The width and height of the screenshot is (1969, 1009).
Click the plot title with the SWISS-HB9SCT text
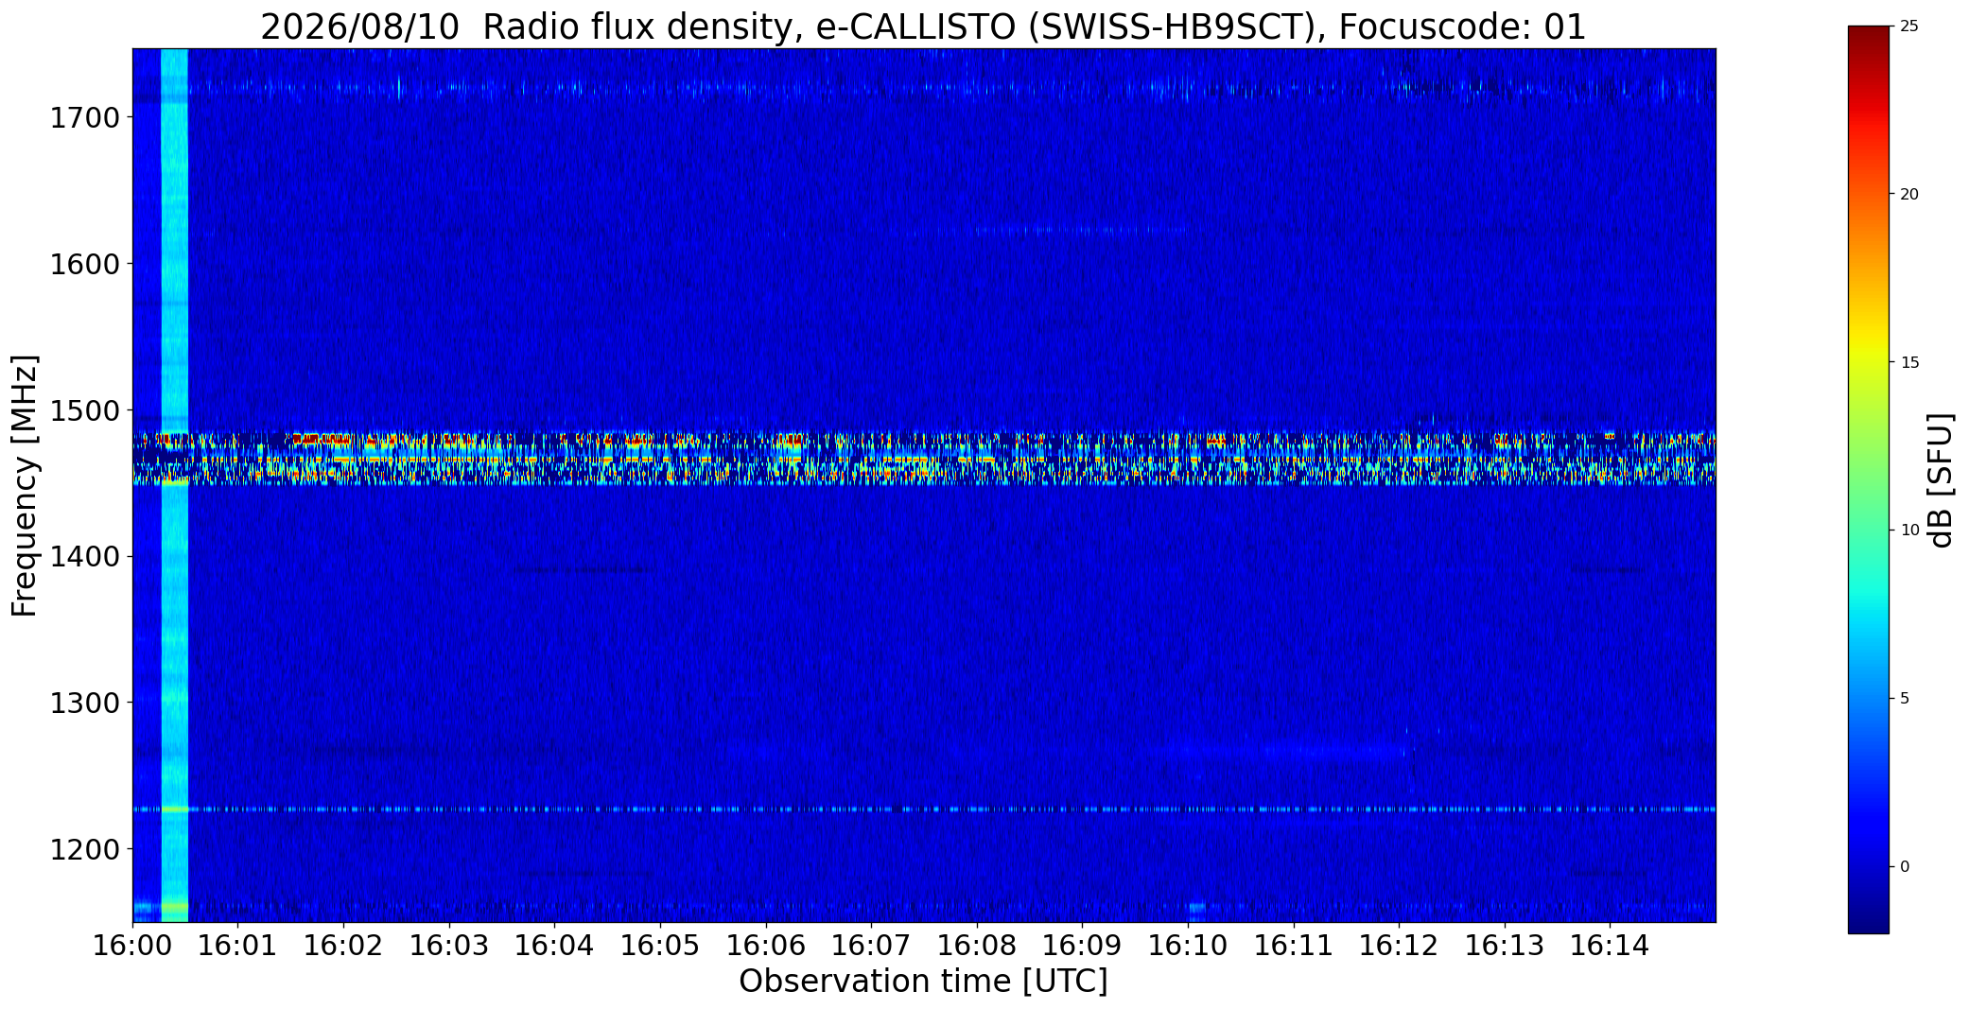[x=923, y=26]
